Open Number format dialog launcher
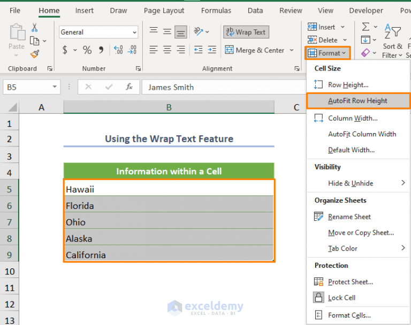 pyautogui.click(x=138, y=68)
